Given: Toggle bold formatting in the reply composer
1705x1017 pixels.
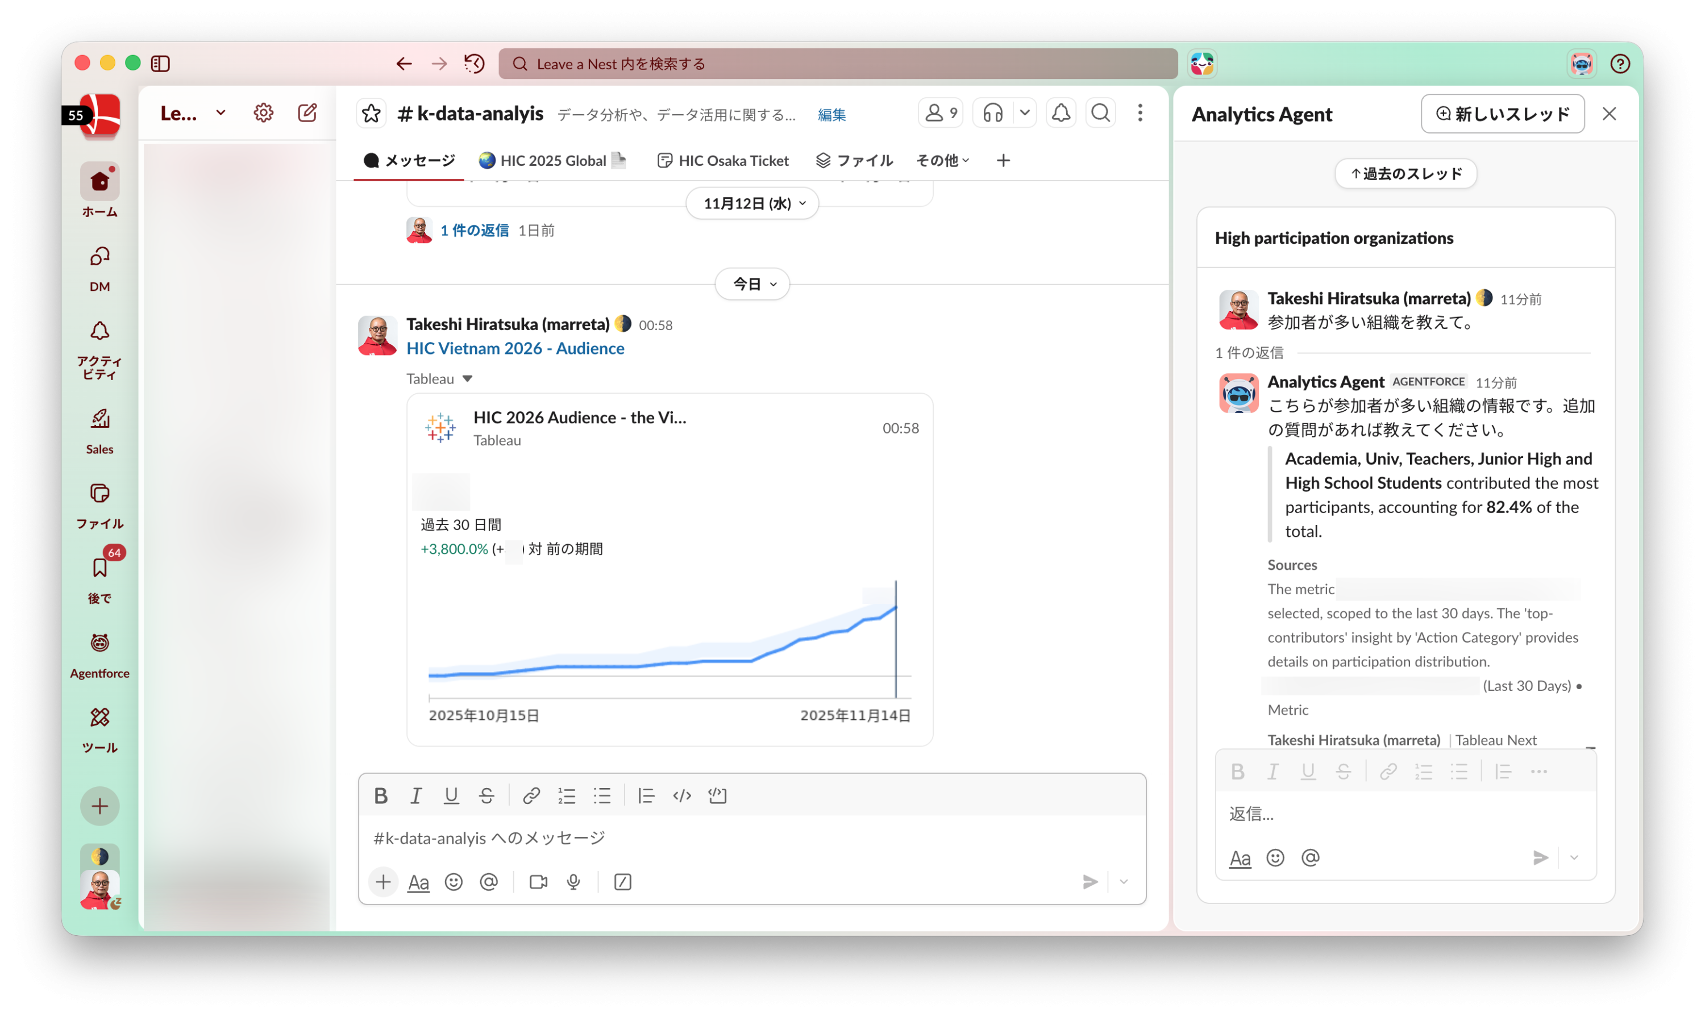Looking at the screenshot, I should (1237, 771).
